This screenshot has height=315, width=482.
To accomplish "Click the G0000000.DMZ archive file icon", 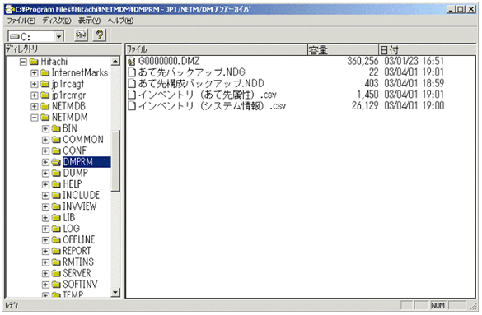I will pos(132,62).
